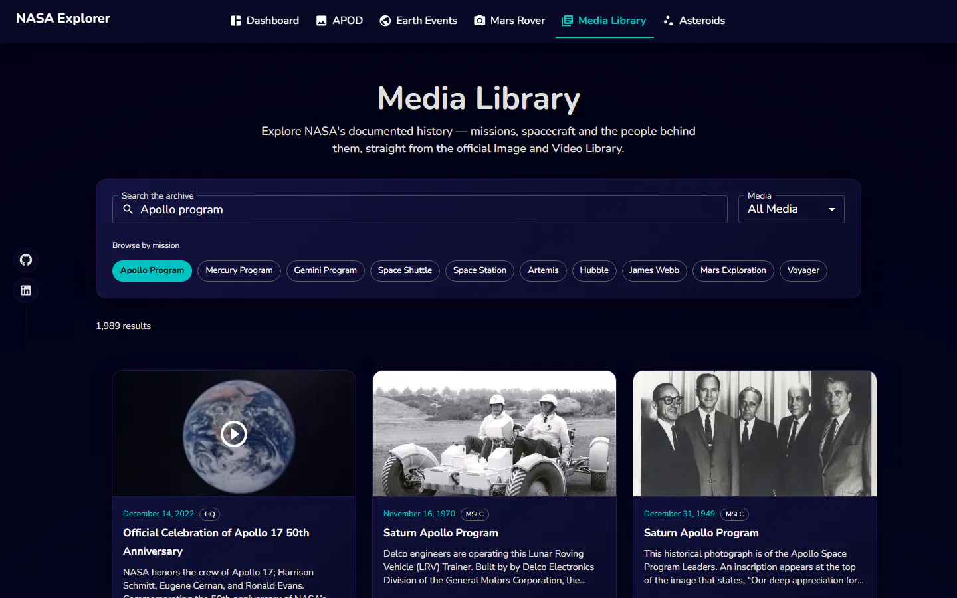Screen dimensions: 957x598
Task: Click the HQ center badge
Action: (x=210, y=514)
